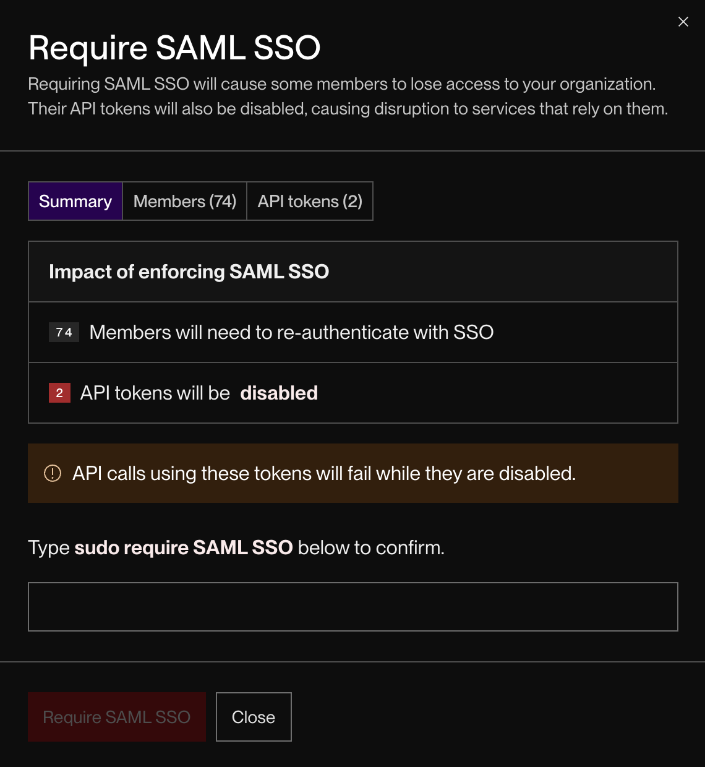
Task: Click the Impact of enforcing SAML SSO header
Action: tap(189, 272)
